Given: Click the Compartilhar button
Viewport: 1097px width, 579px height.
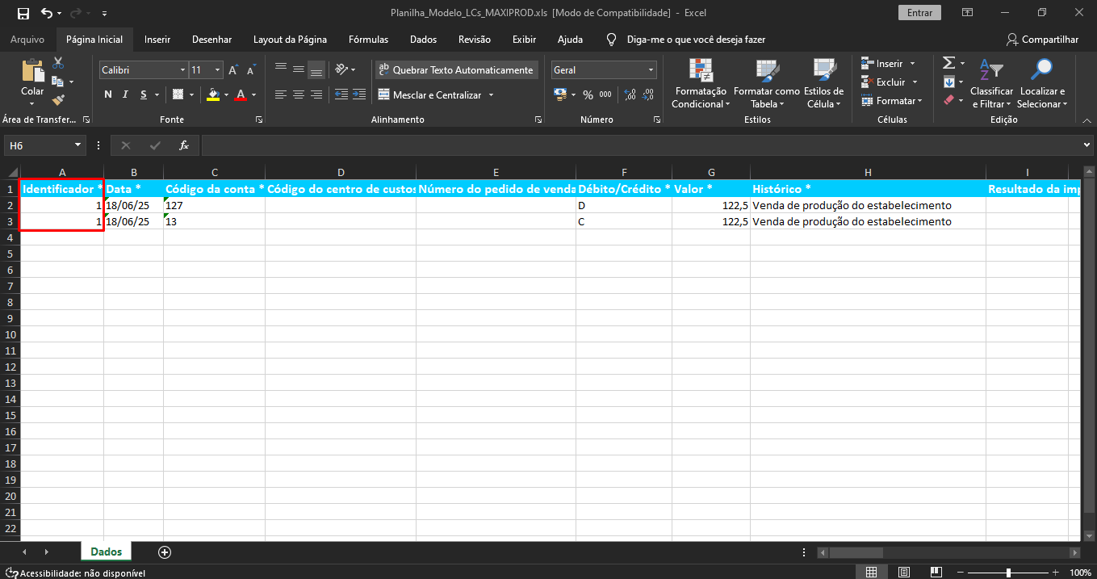Looking at the screenshot, I should (x=1042, y=40).
